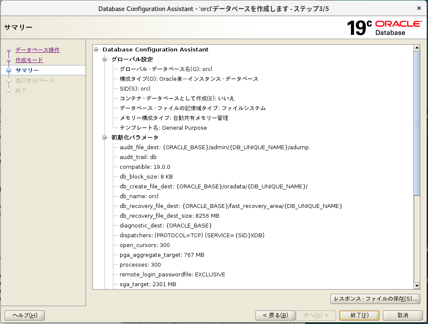
Task: Go to the 作成モード step
Action: (x=29, y=60)
